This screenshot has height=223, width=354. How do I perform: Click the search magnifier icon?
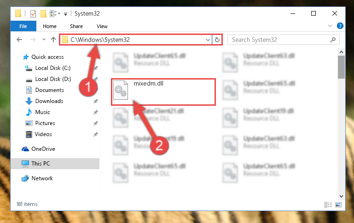(333, 40)
